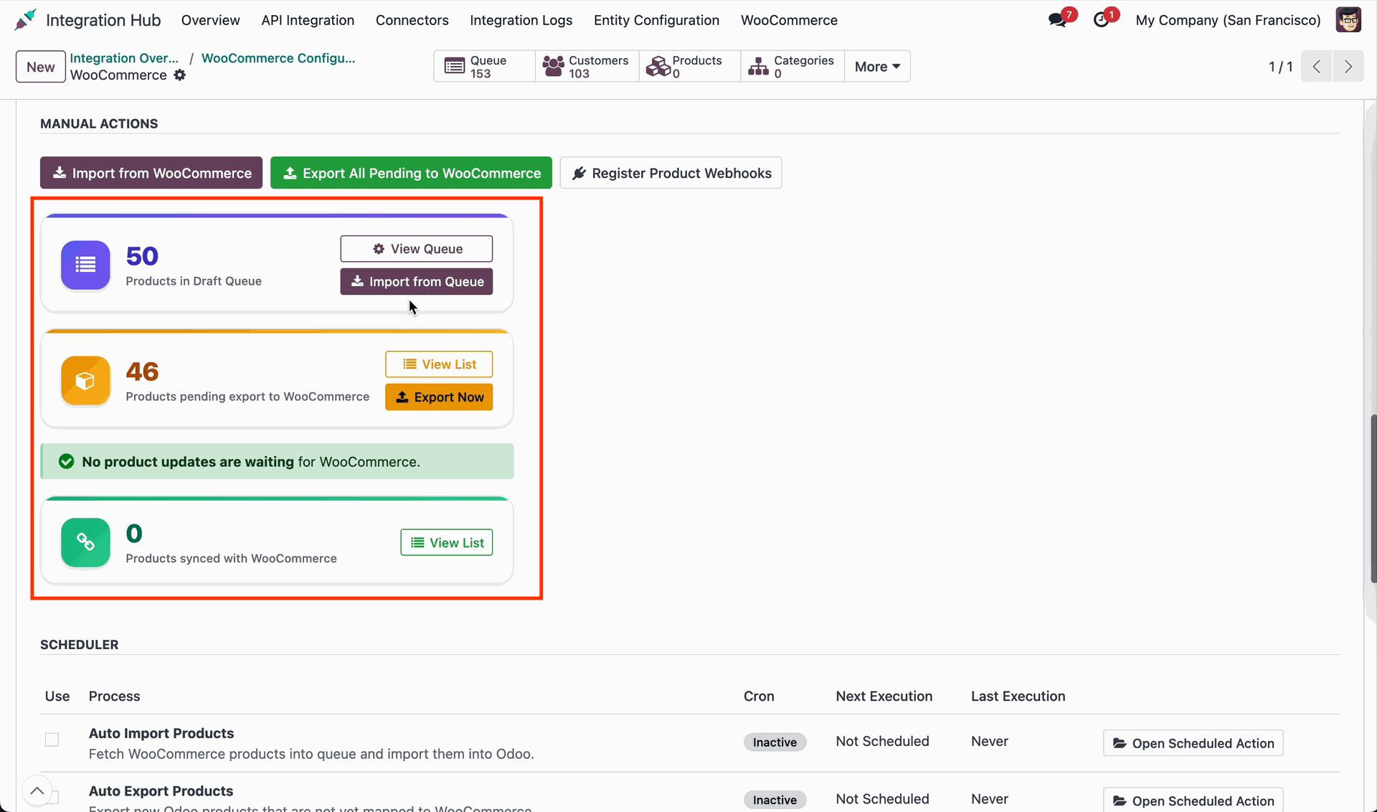Viewport: 1377px width, 812px height.
Task: Tick the Auto Export Products checkbox
Action: click(x=52, y=797)
